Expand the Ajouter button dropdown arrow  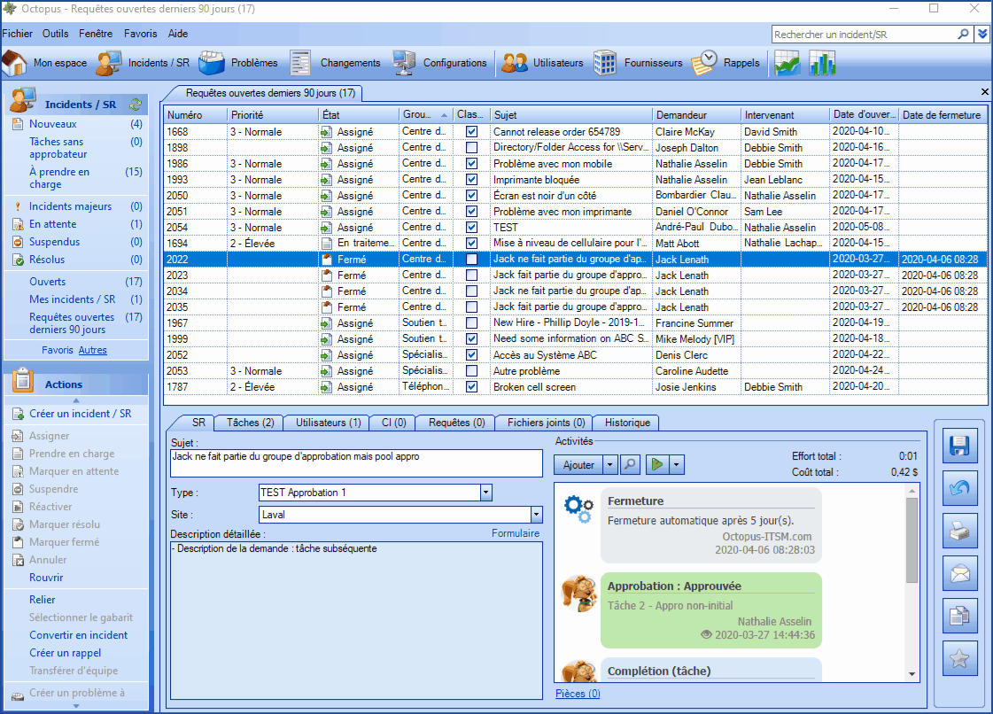(x=610, y=463)
